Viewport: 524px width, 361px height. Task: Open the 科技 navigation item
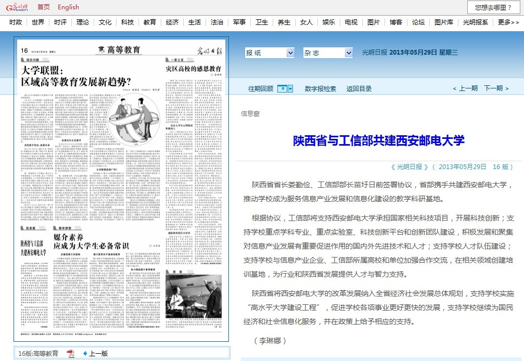127,22
